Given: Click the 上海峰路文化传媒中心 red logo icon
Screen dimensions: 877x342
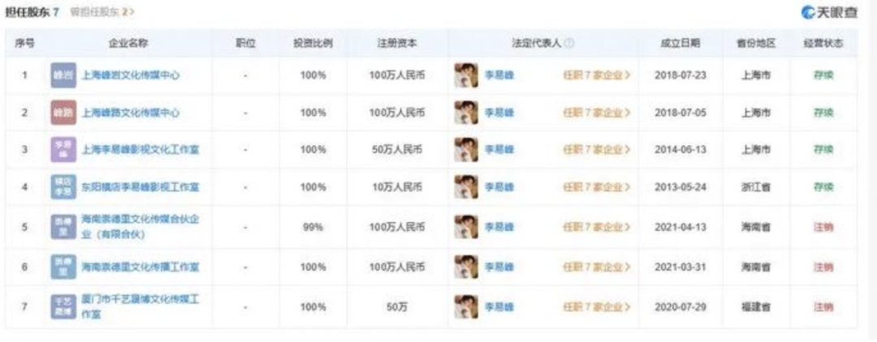Looking at the screenshot, I should point(63,113).
